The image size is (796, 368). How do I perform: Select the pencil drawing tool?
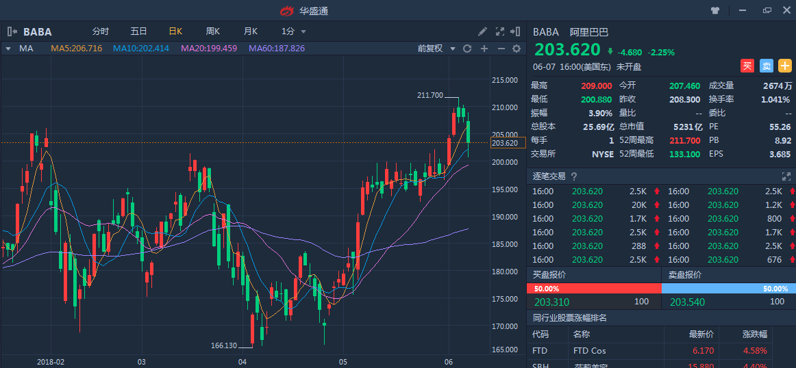point(483,31)
